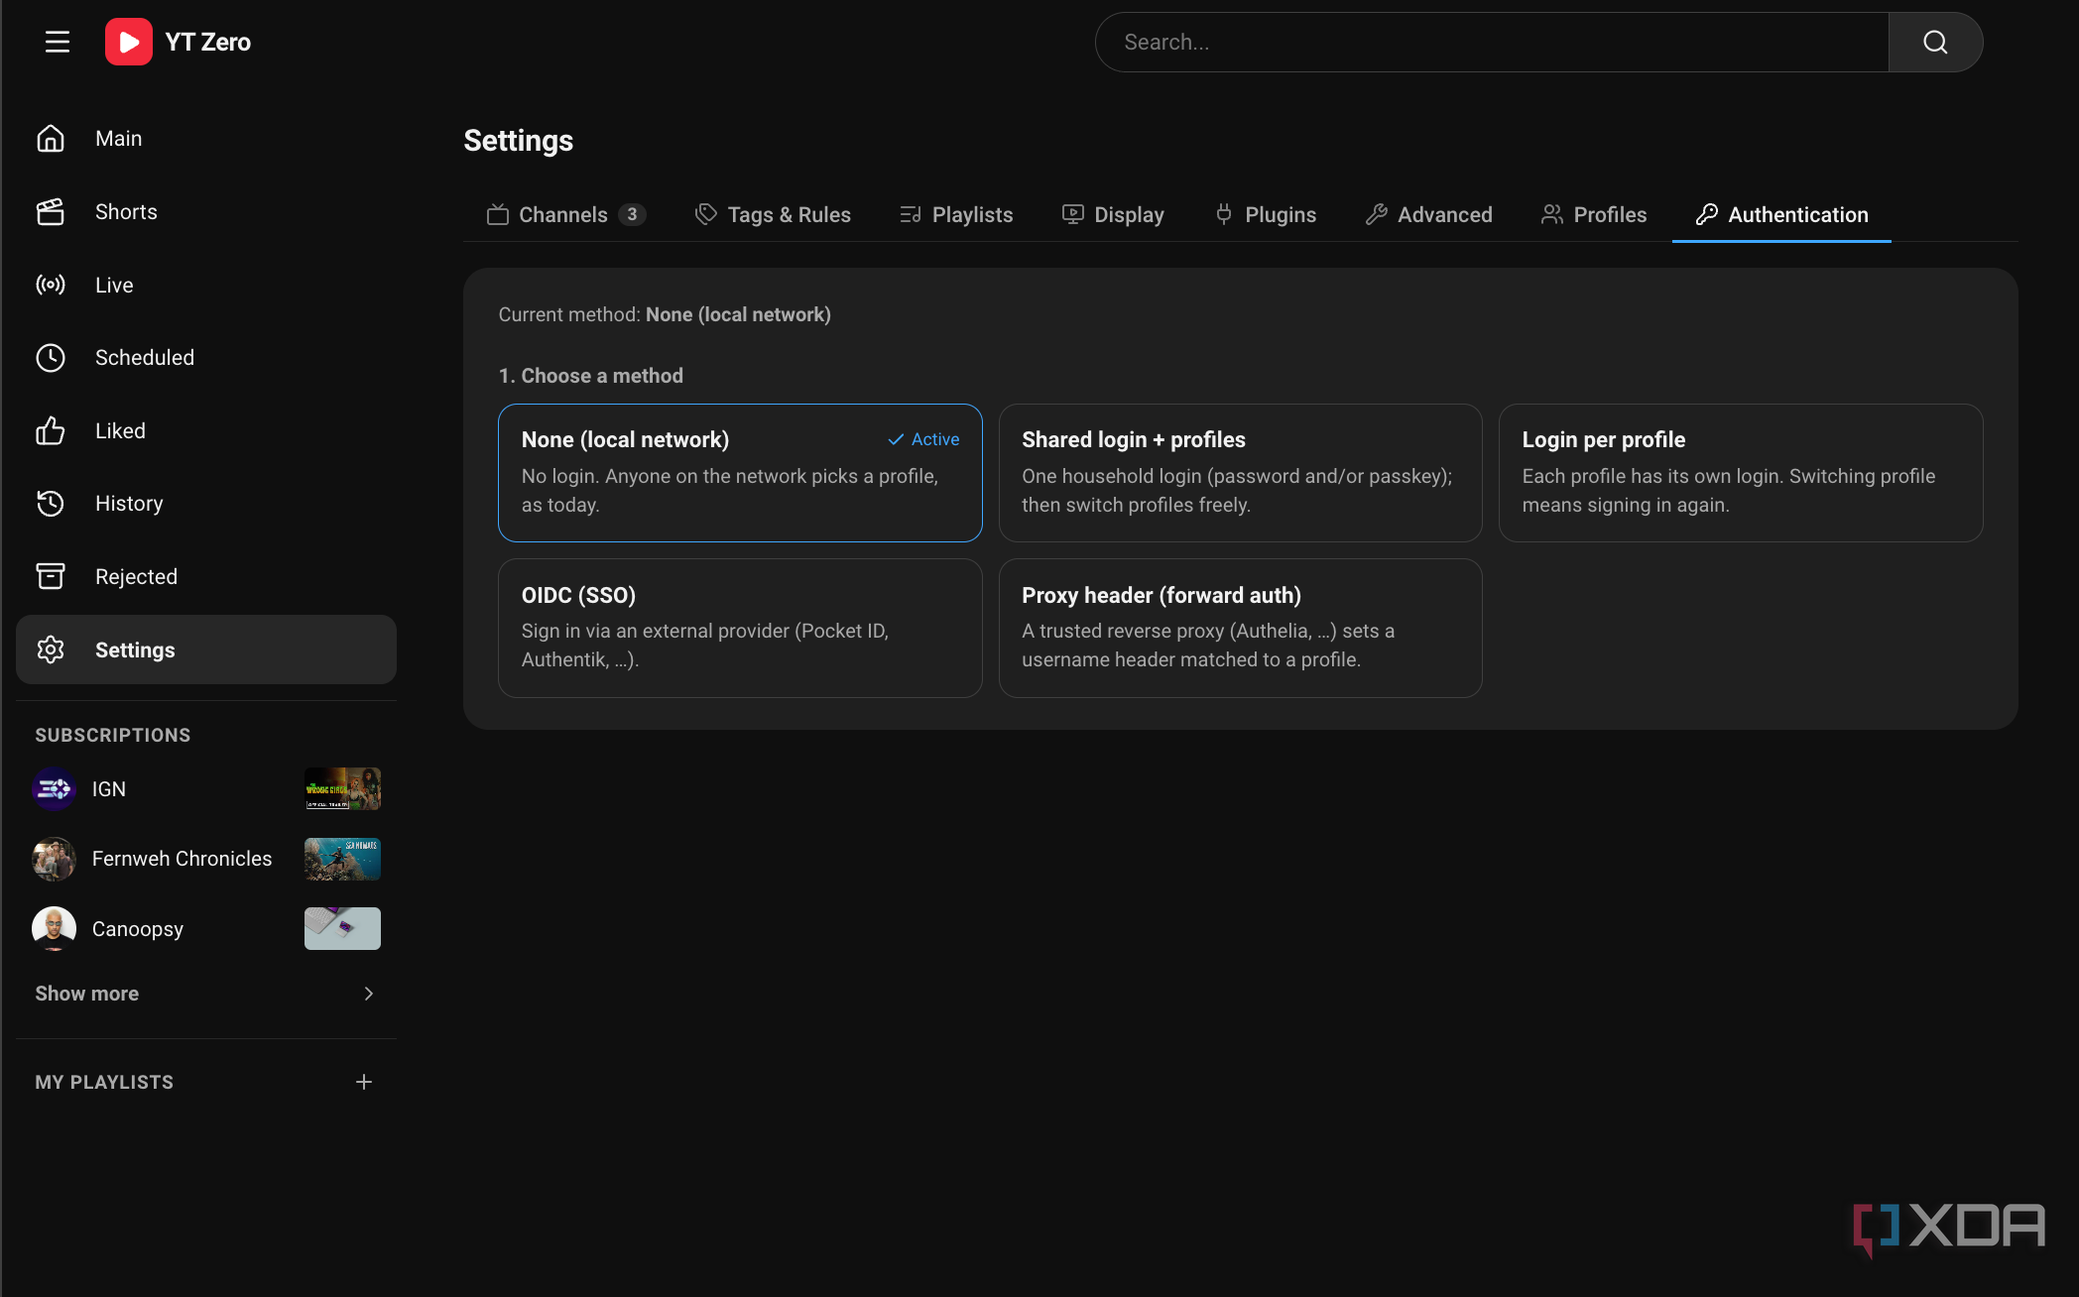Click the Fernweh Chronicles channel name

(x=182, y=859)
